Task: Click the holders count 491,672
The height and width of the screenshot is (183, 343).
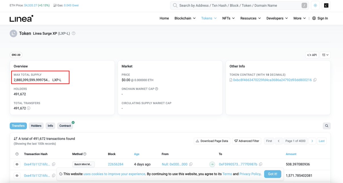Action: click(x=20, y=94)
